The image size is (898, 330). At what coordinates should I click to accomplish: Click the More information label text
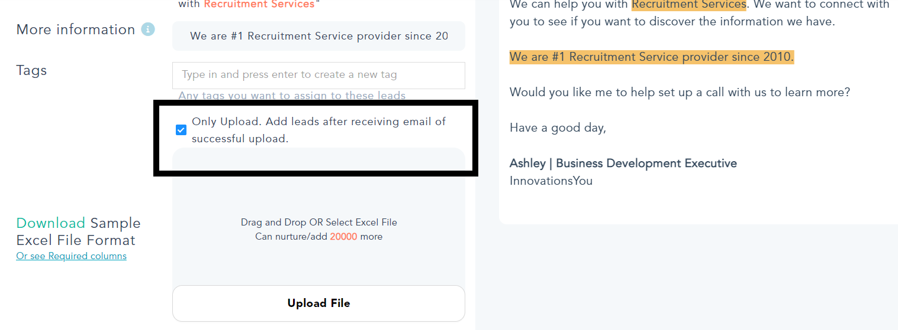click(x=76, y=30)
